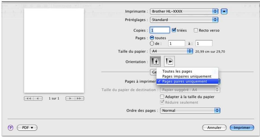
Task: Click the 1 sur 1 page indicator
Action: coord(54,98)
